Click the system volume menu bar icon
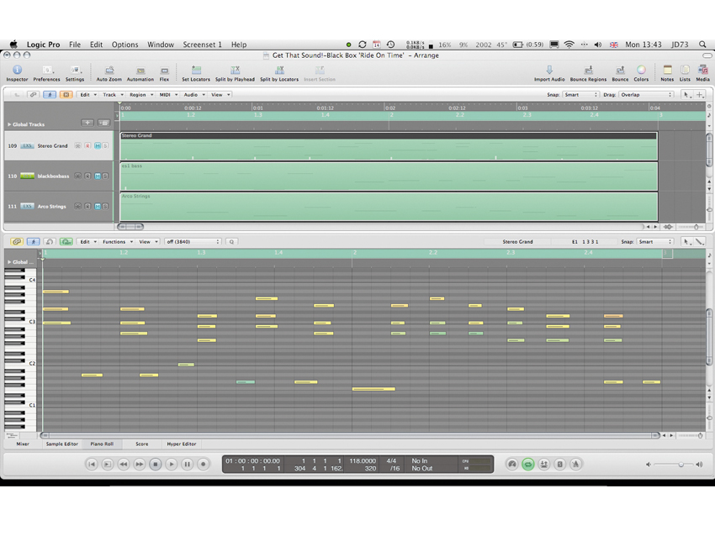This screenshot has width=715, height=536. point(598,45)
